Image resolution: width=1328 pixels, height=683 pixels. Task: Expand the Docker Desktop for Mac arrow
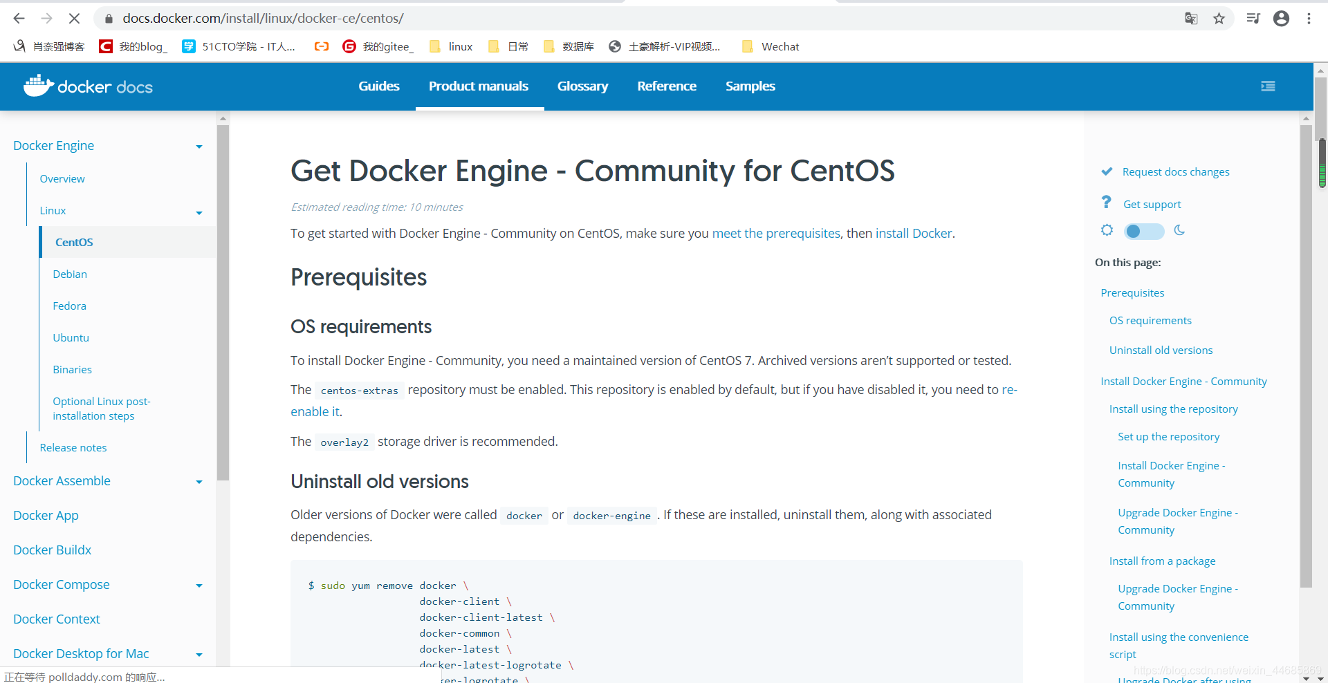coord(199,655)
